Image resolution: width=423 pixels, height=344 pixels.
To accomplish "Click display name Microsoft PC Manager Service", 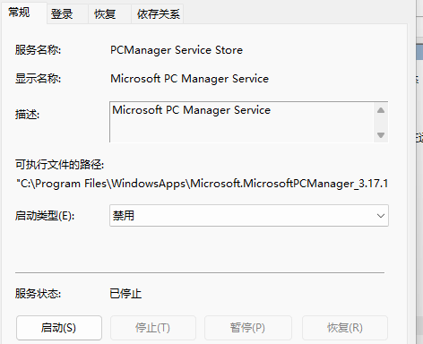I will pos(189,79).
